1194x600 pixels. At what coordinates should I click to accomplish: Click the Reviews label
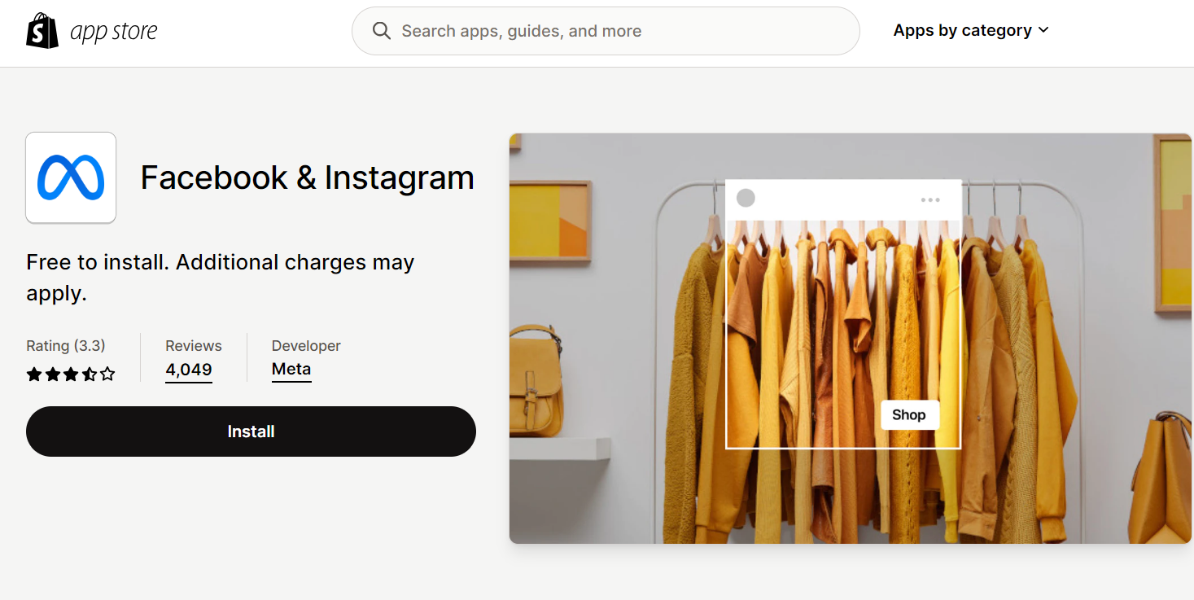pyautogui.click(x=194, y=345)
